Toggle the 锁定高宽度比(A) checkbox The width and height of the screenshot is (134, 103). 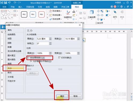coord(29,58)
